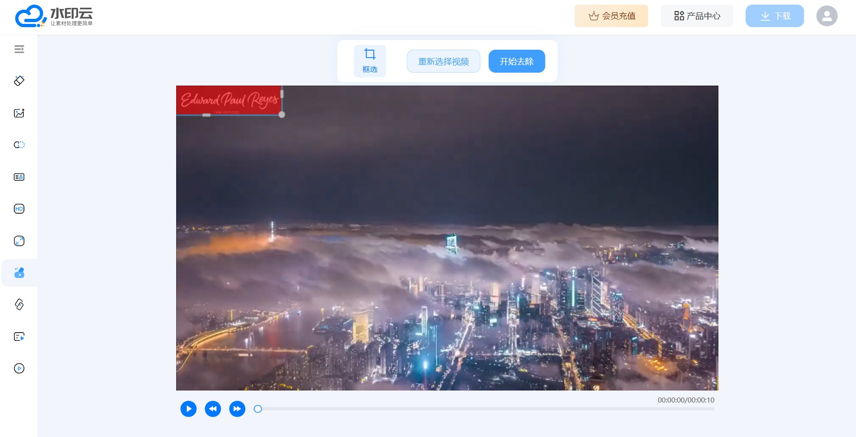Click the 重新选择视频 button
Image resolution: width=856 pixels, height=437 pixels.
coord(443,61)
